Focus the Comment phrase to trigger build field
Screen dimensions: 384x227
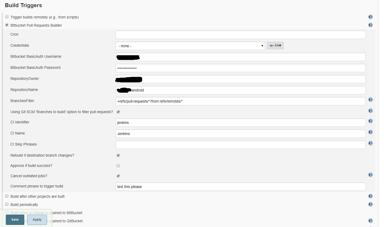(240, 187)
